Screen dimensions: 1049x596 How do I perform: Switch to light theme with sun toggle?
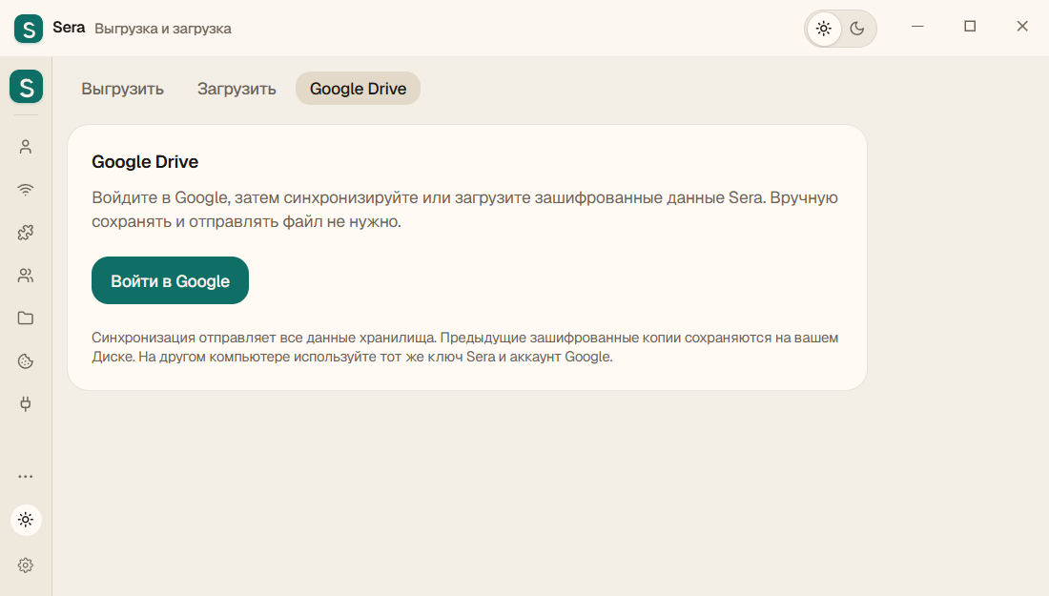(x=824, y=29)
